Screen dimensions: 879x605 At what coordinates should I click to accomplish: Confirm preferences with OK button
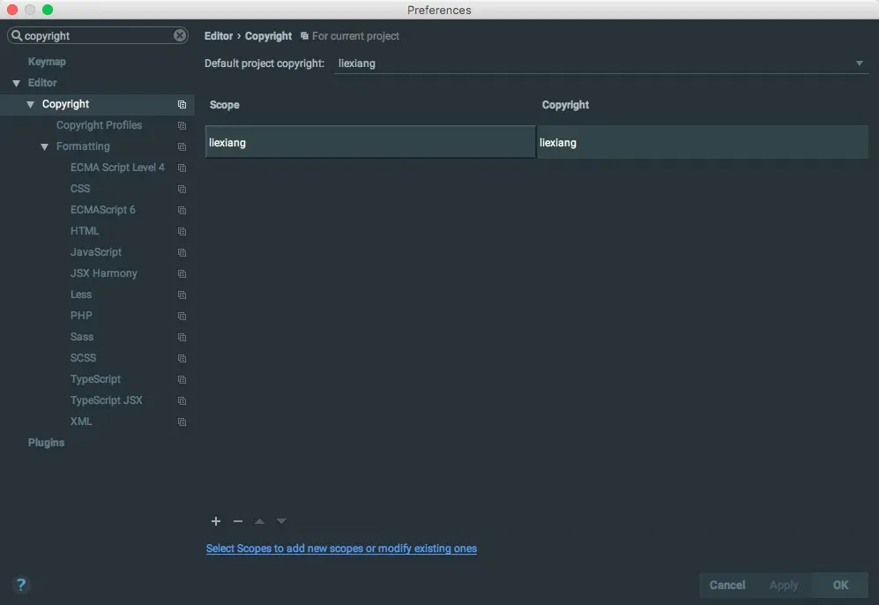[x=840, y=585]
